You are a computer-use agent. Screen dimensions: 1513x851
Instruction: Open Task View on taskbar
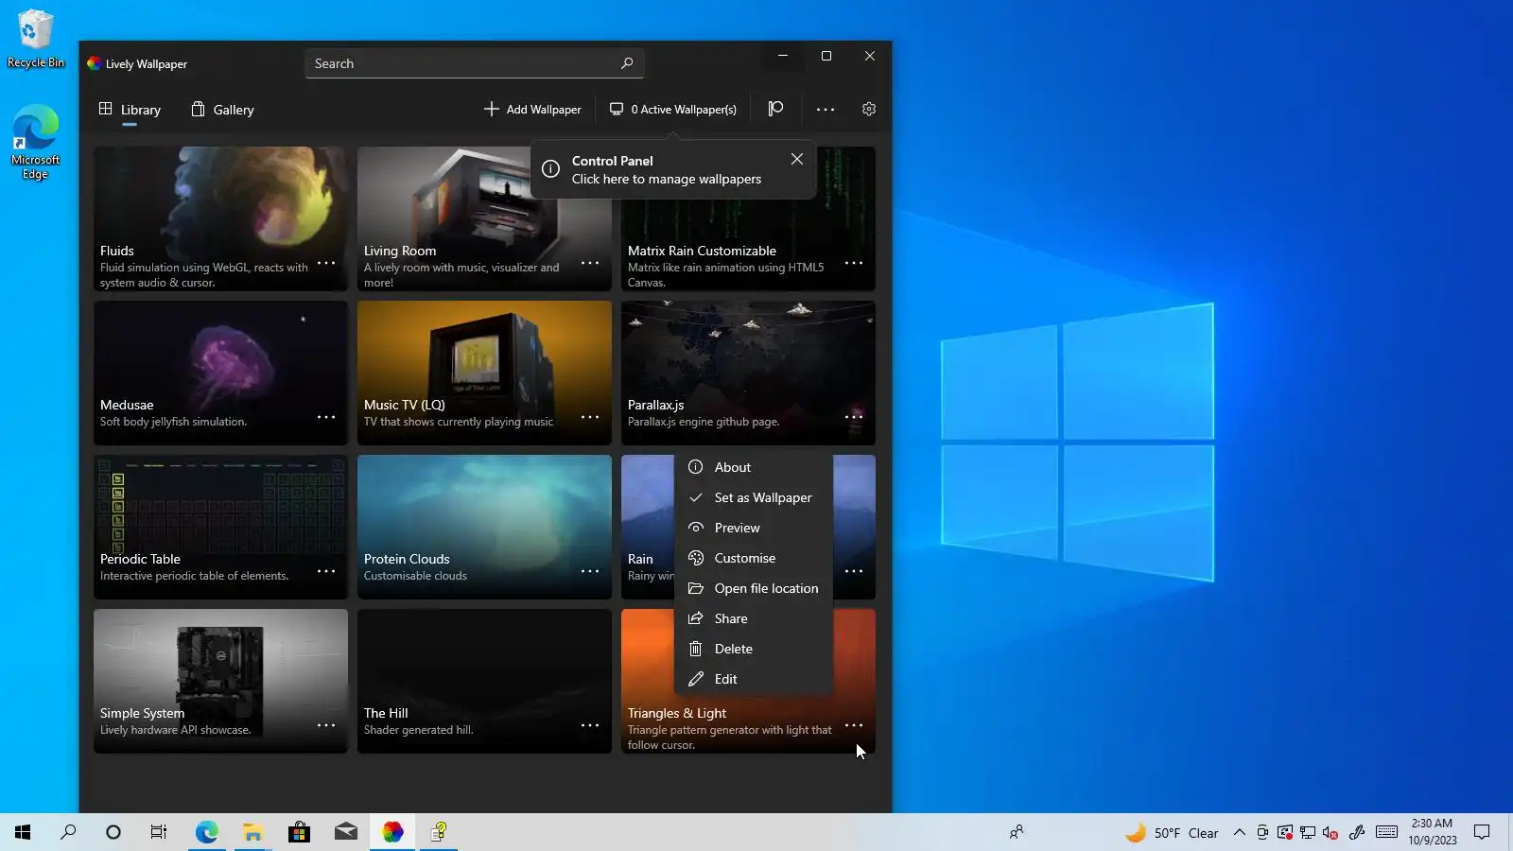coord(159,832)
